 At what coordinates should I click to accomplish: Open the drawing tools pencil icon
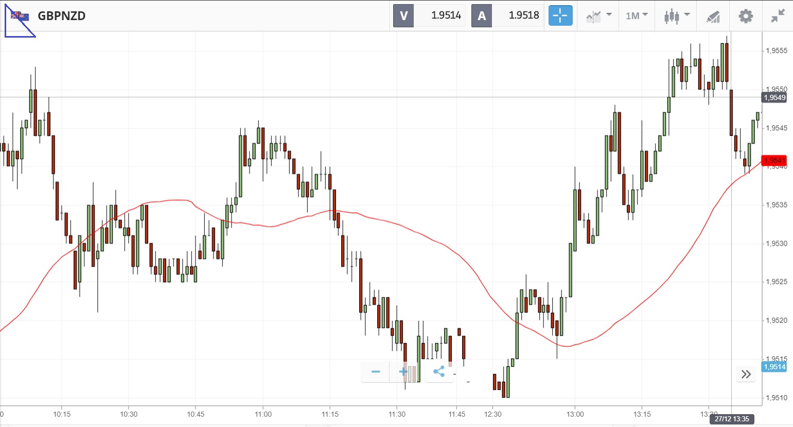pyautogui.click(x=713, y=16)
